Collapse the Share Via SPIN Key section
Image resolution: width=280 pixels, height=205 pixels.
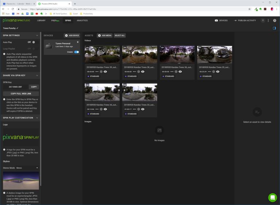pos(37,76)
